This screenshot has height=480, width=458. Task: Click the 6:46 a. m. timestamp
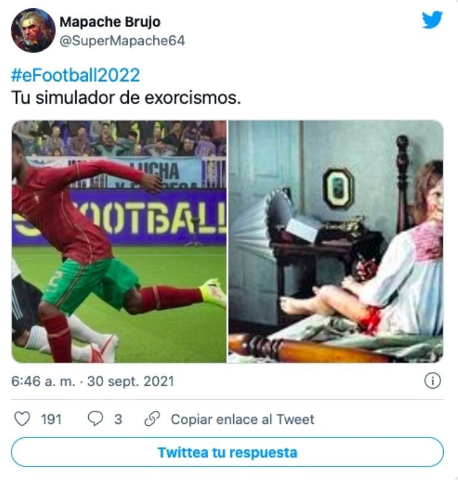click(x=43, y=382)
